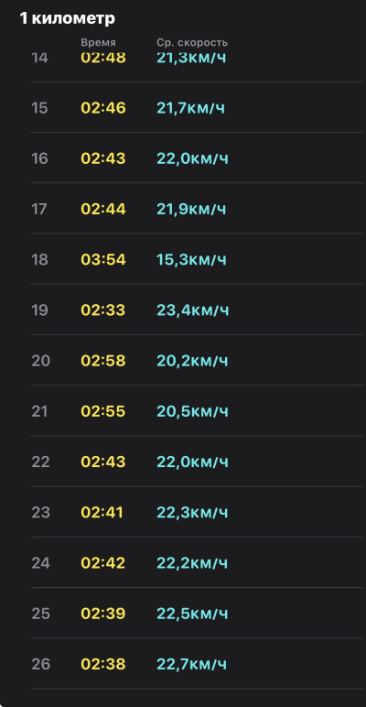
Task: Select the 15,3км/ч average speed
Action: tap(191, 260)
